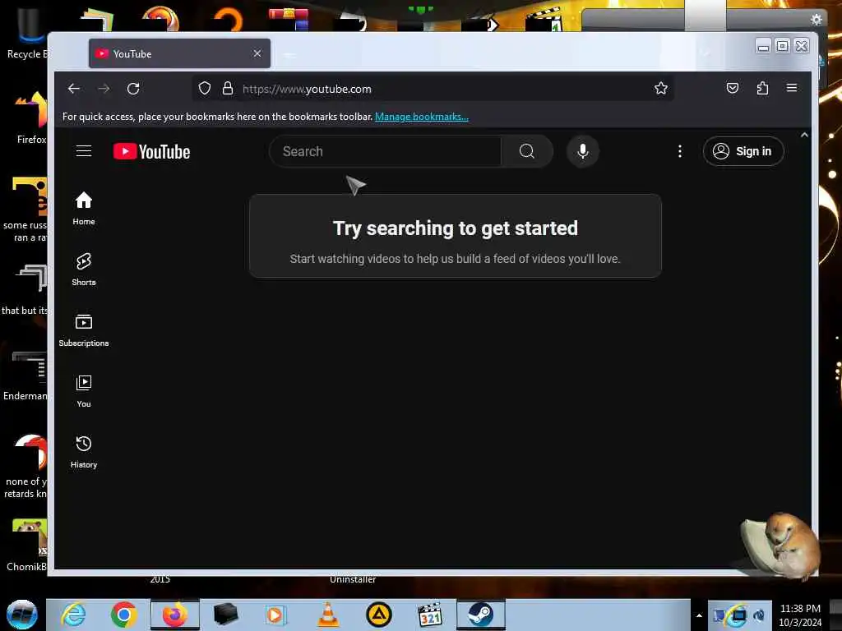This screenshot has height=631, width=842.
Task: Click the system tray volume icon
Action: (759, 615)
